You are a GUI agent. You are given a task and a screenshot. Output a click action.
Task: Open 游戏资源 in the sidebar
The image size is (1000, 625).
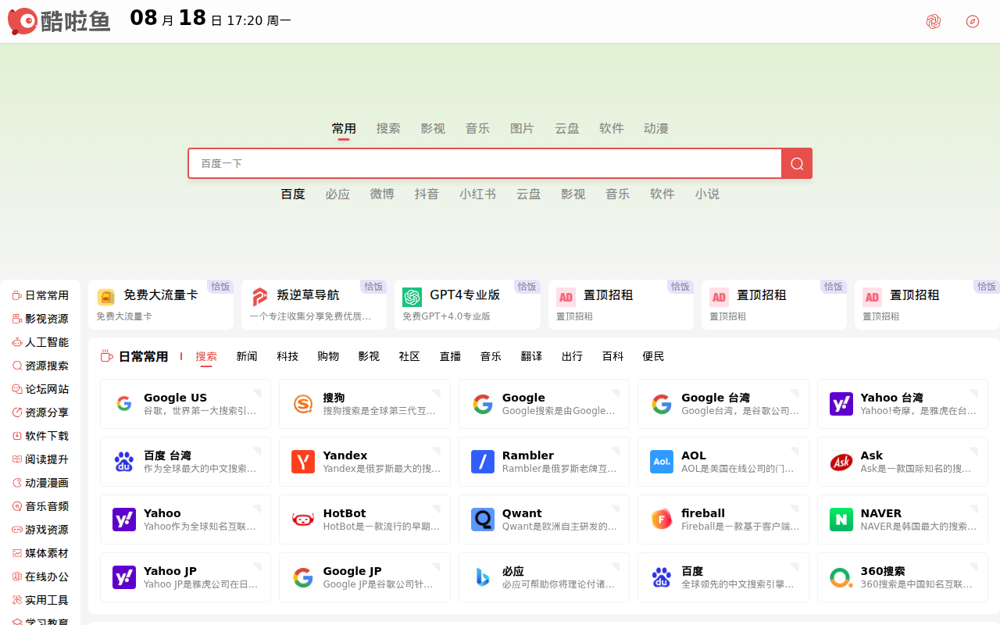41,530
